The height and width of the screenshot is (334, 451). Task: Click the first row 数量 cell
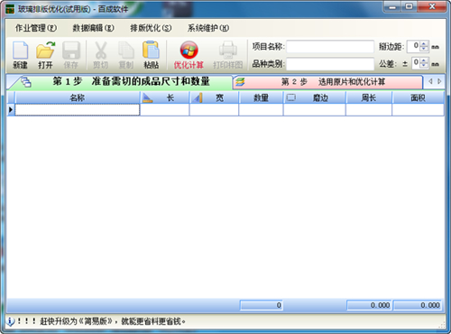[261, 110]
